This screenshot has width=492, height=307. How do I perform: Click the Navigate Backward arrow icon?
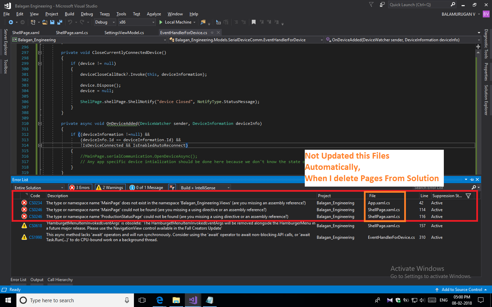coord(10,22)
